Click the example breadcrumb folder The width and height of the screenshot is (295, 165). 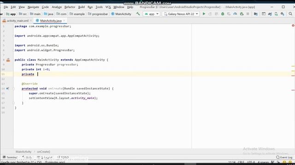(77, 14)
